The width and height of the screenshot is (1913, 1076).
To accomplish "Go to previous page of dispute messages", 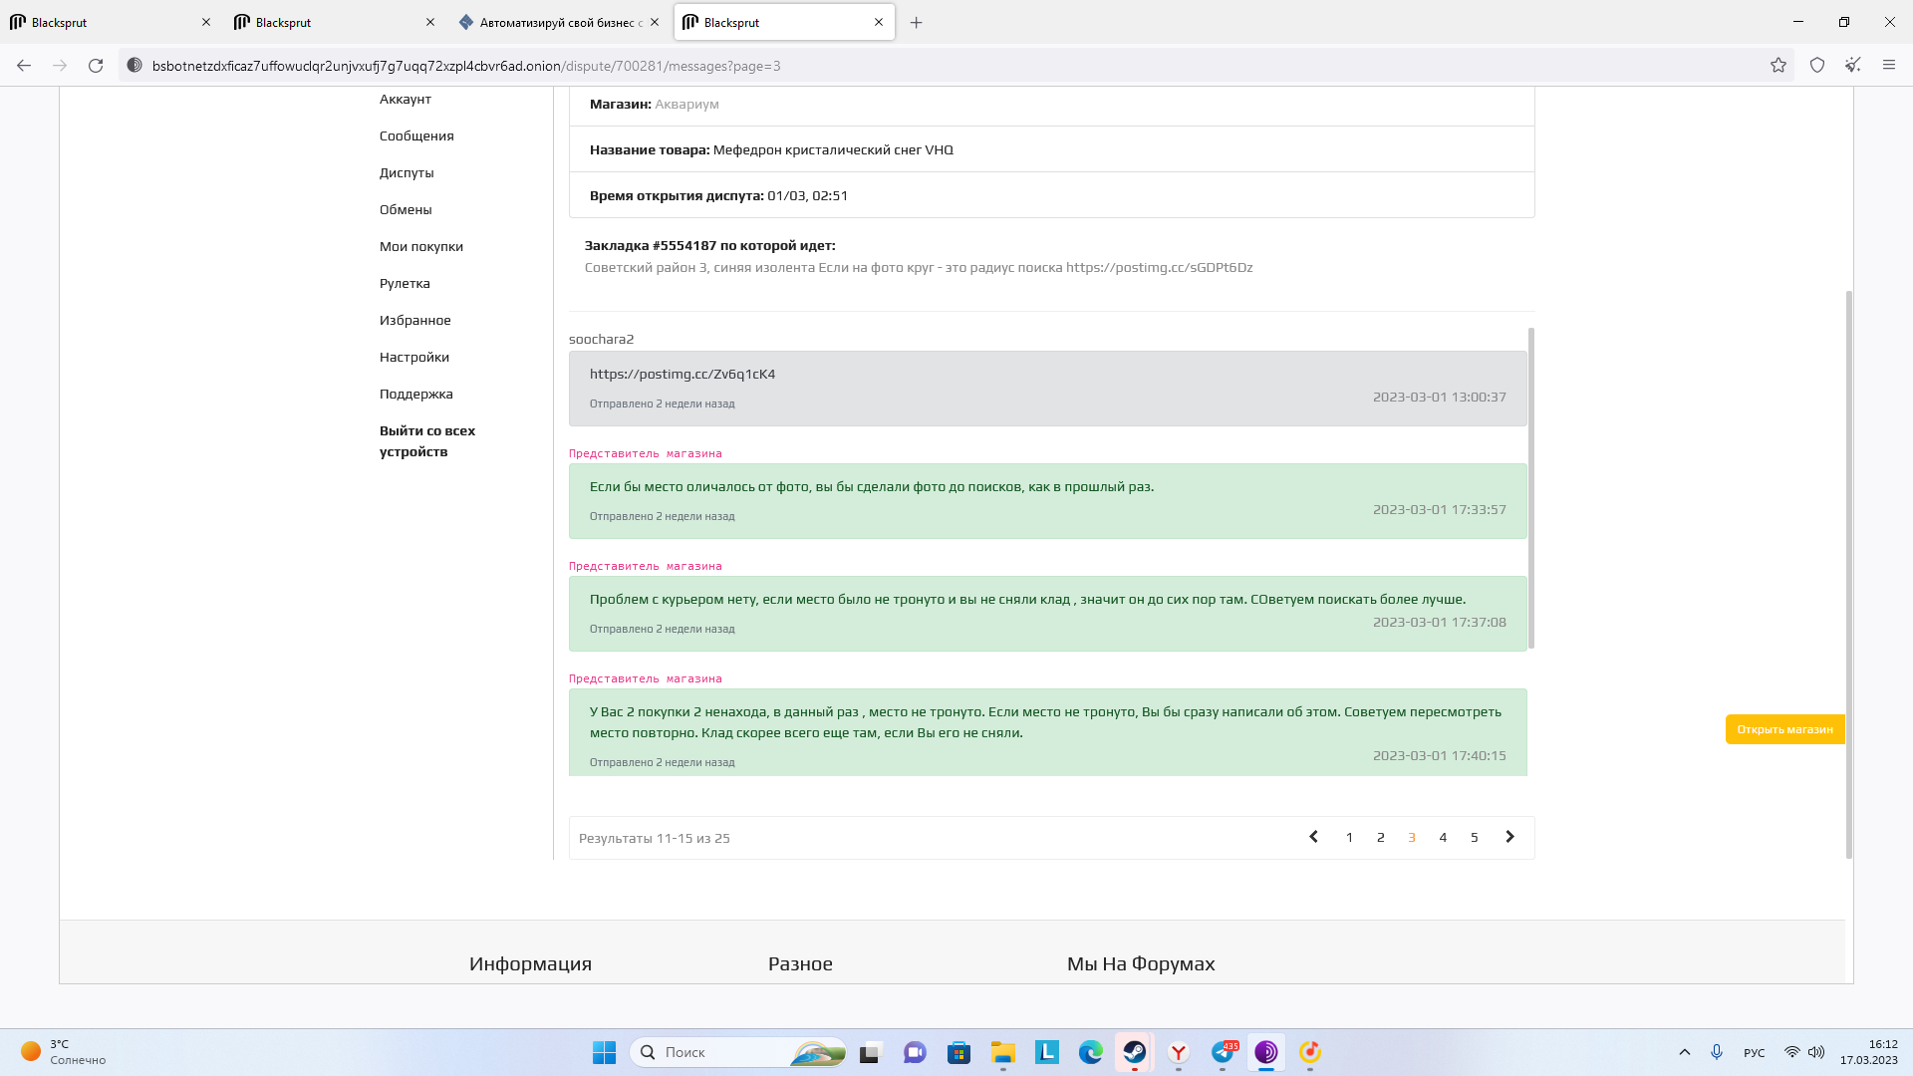I will tap(1313, 837).
